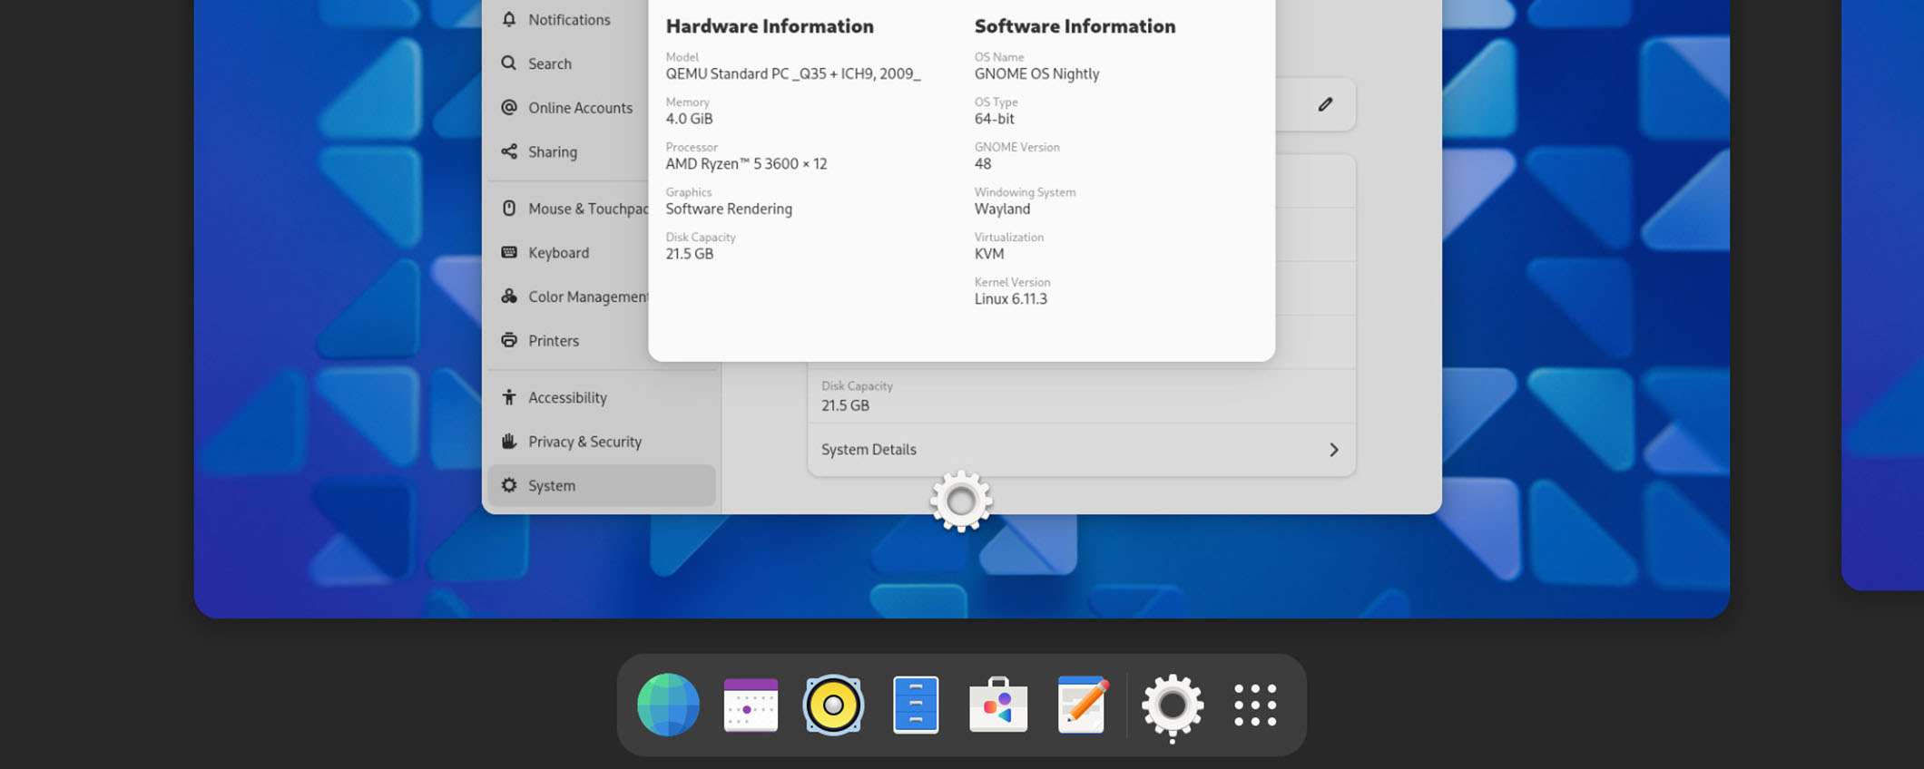Click the Search magnifier icon in sidebar
This screenshot has width=1924, height=769.
(509, 63)
